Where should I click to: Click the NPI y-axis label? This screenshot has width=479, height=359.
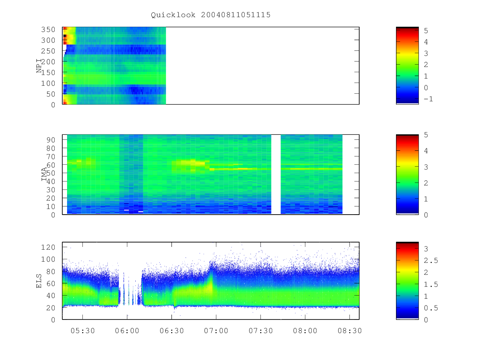coord(39,66)
